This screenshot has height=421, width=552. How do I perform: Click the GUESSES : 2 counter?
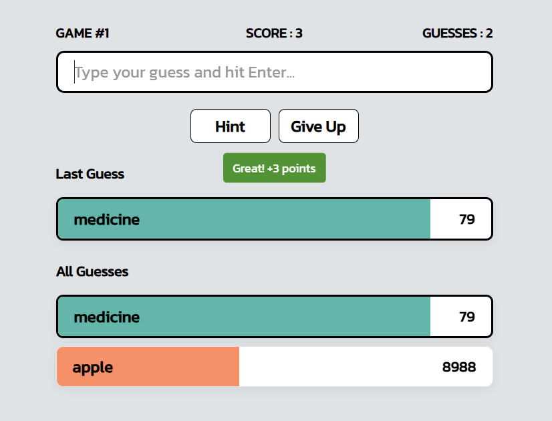[x=457, y=33]
